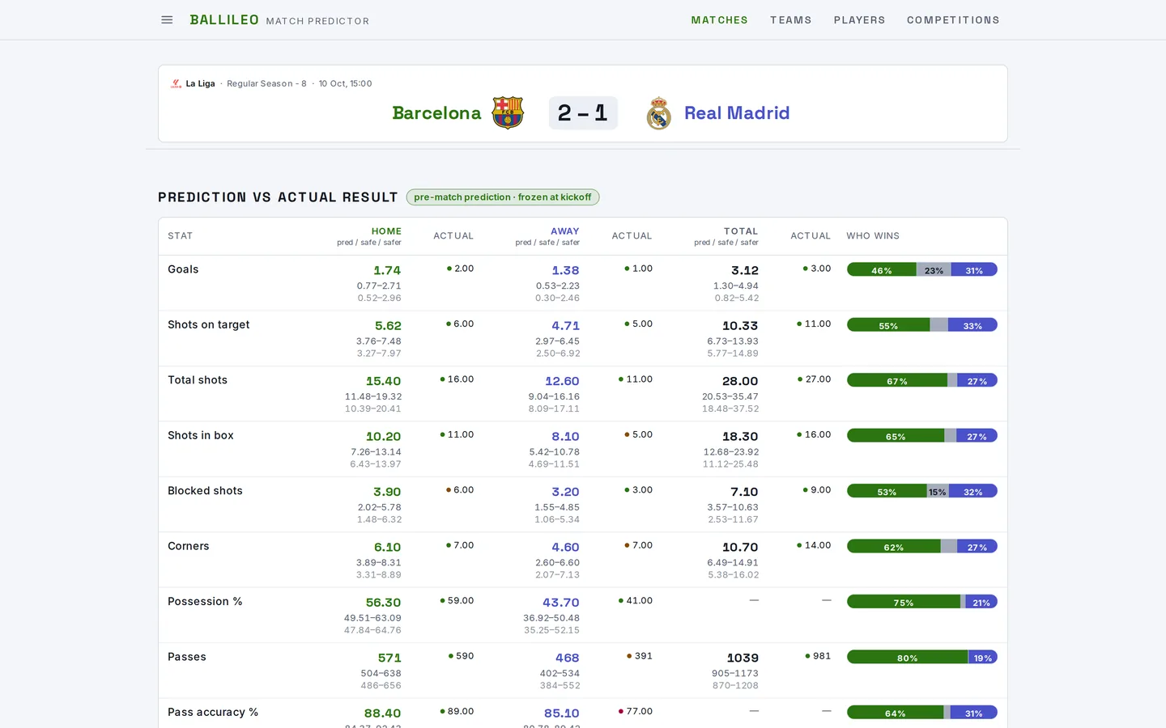The image size is (1166, 728).
Task: Click the La Liga competition link
Action: pos(200,83)
